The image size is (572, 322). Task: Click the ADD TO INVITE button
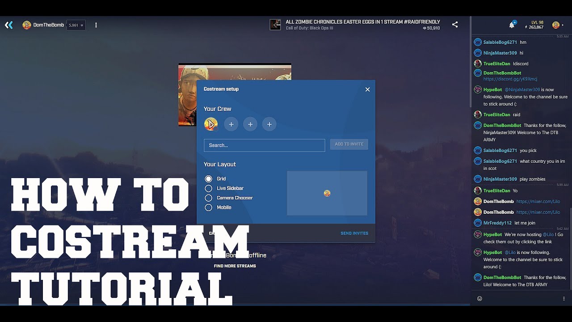coord(349,144)
